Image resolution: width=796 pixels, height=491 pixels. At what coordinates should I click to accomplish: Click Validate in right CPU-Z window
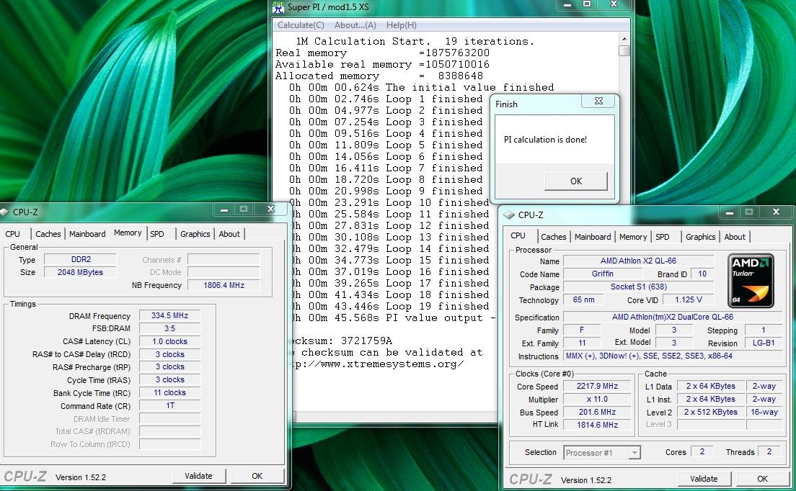point(704,479)
